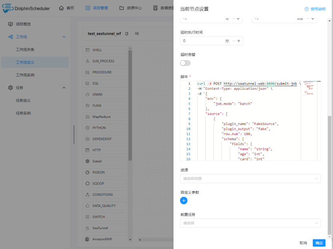The image size is (333, 249).
Task: Collapse the 任务 sidebar section
Action: [64, 88]
